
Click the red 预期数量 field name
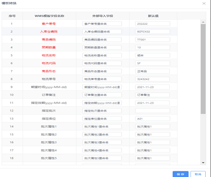pos(49,47)
